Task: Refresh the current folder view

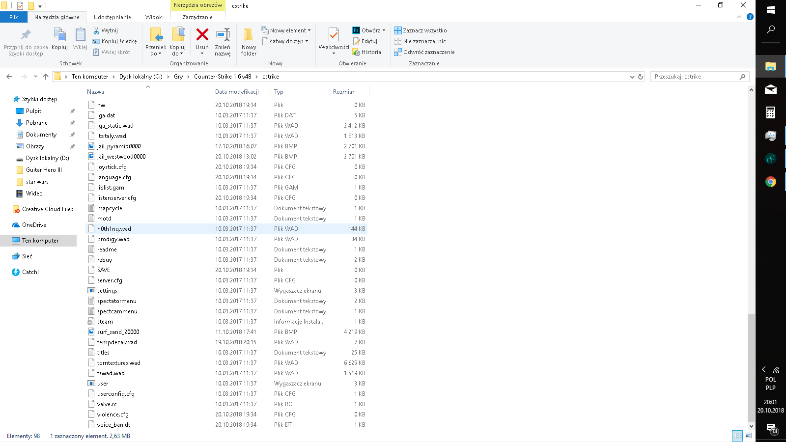Action: click(640, 77)
